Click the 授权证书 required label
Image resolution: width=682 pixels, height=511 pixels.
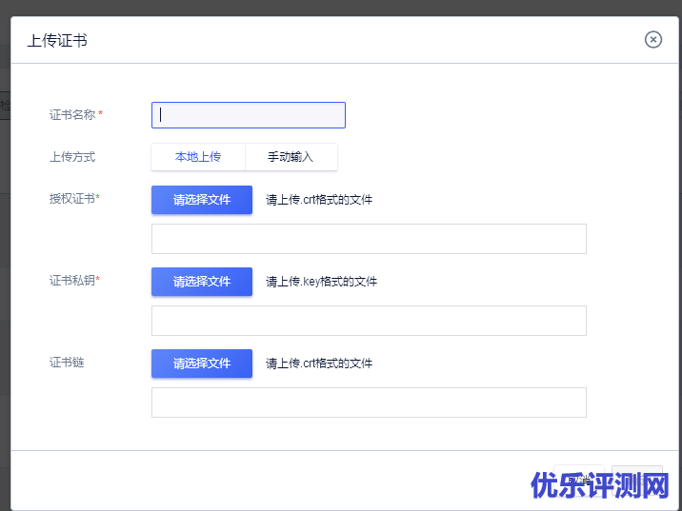[74, 199]
